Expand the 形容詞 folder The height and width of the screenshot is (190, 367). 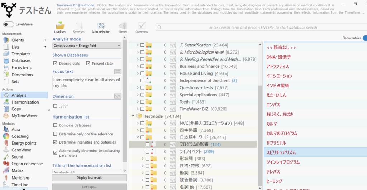tap(143, 159)
